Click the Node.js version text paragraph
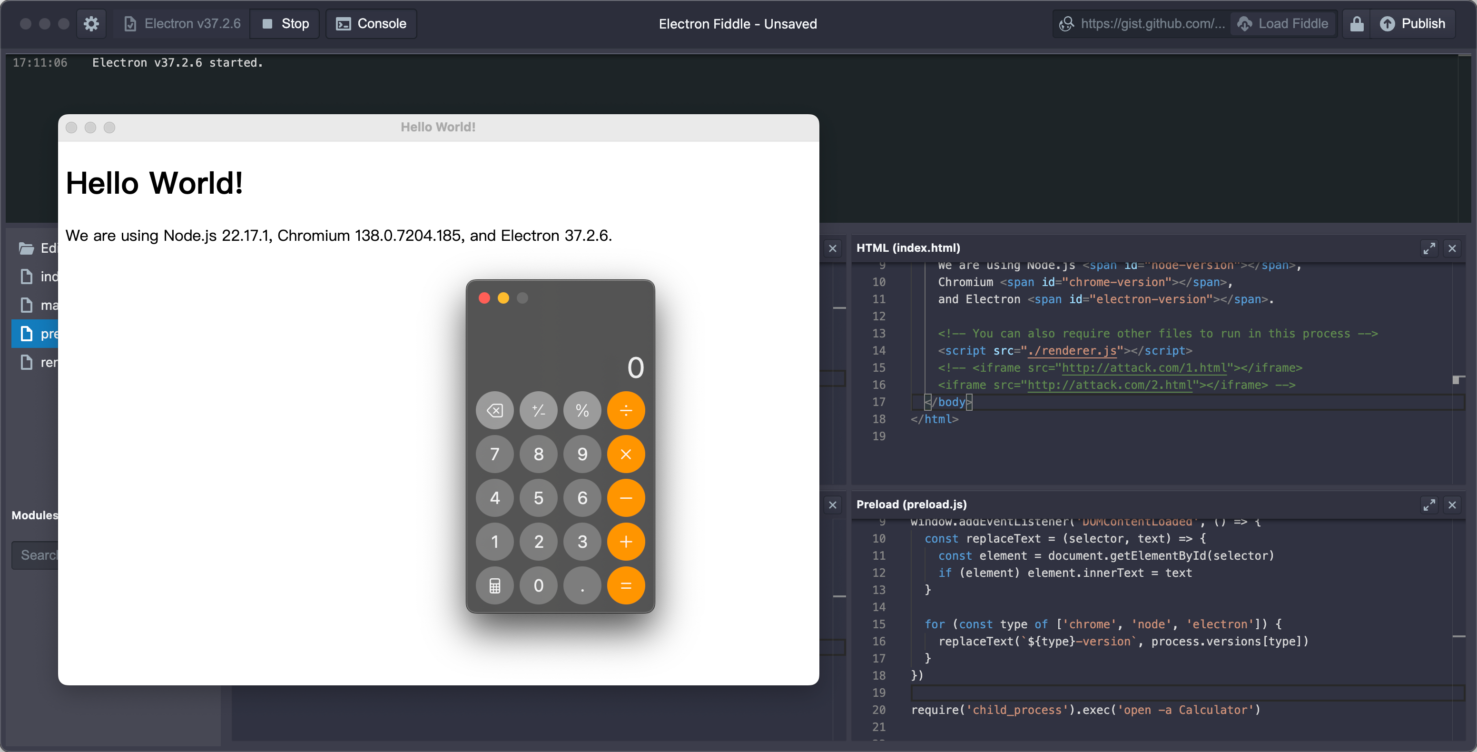 click(339, 236)
